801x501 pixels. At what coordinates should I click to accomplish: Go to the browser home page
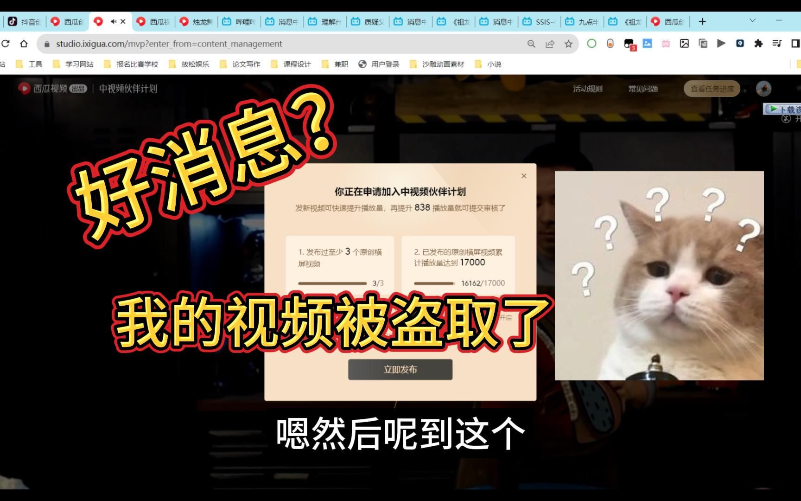[24, 44]
